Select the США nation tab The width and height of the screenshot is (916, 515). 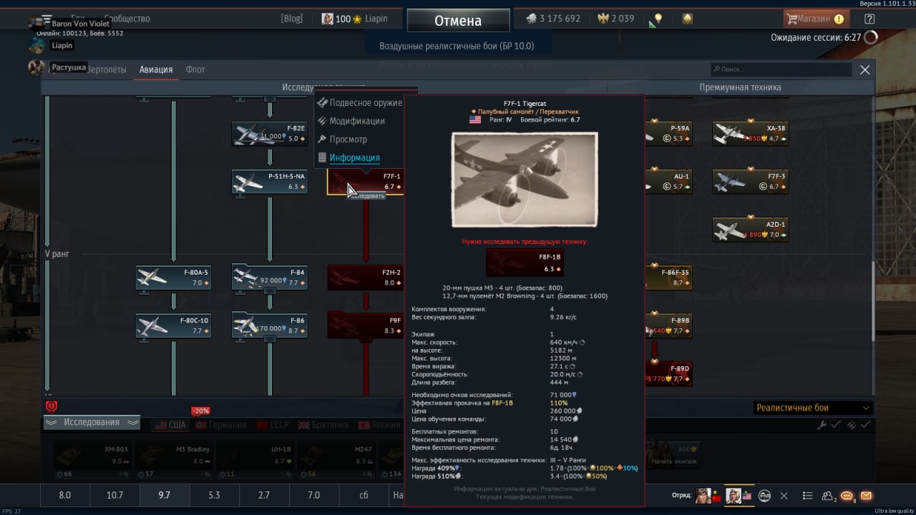coord(170,425)
